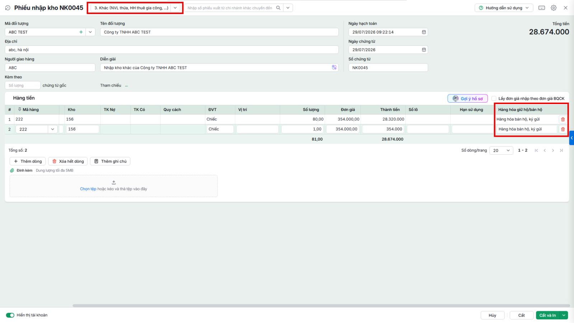Close the Phiếu nhập kho form
The image size is (574, 323).
click(x=565, y=8)
